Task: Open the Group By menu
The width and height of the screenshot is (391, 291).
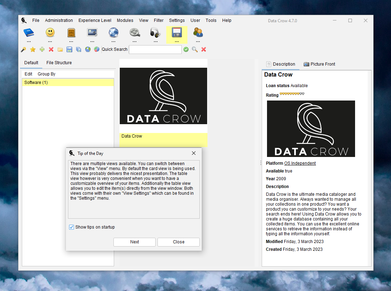Action: click(46, 74)
